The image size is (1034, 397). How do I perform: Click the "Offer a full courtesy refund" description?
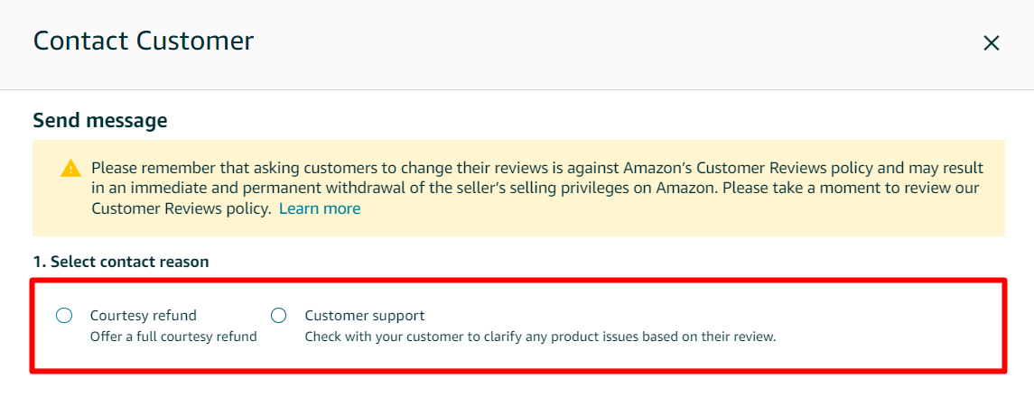click(173, 337)
